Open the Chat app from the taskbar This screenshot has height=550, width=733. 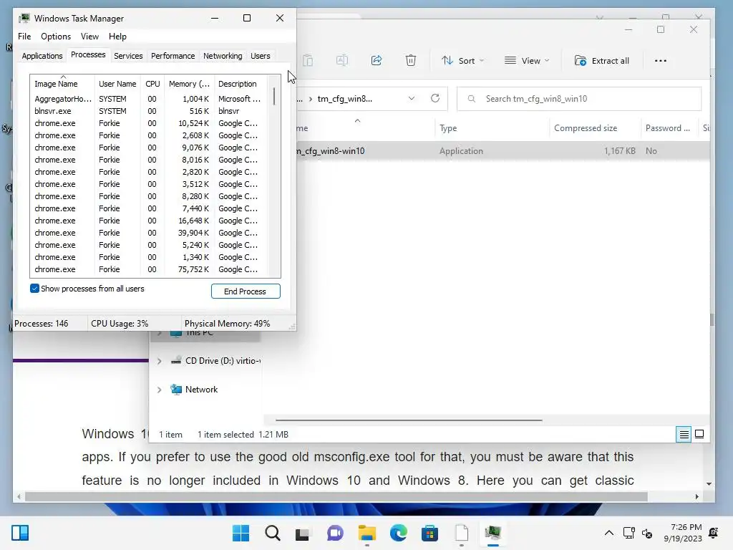point(335,533)
